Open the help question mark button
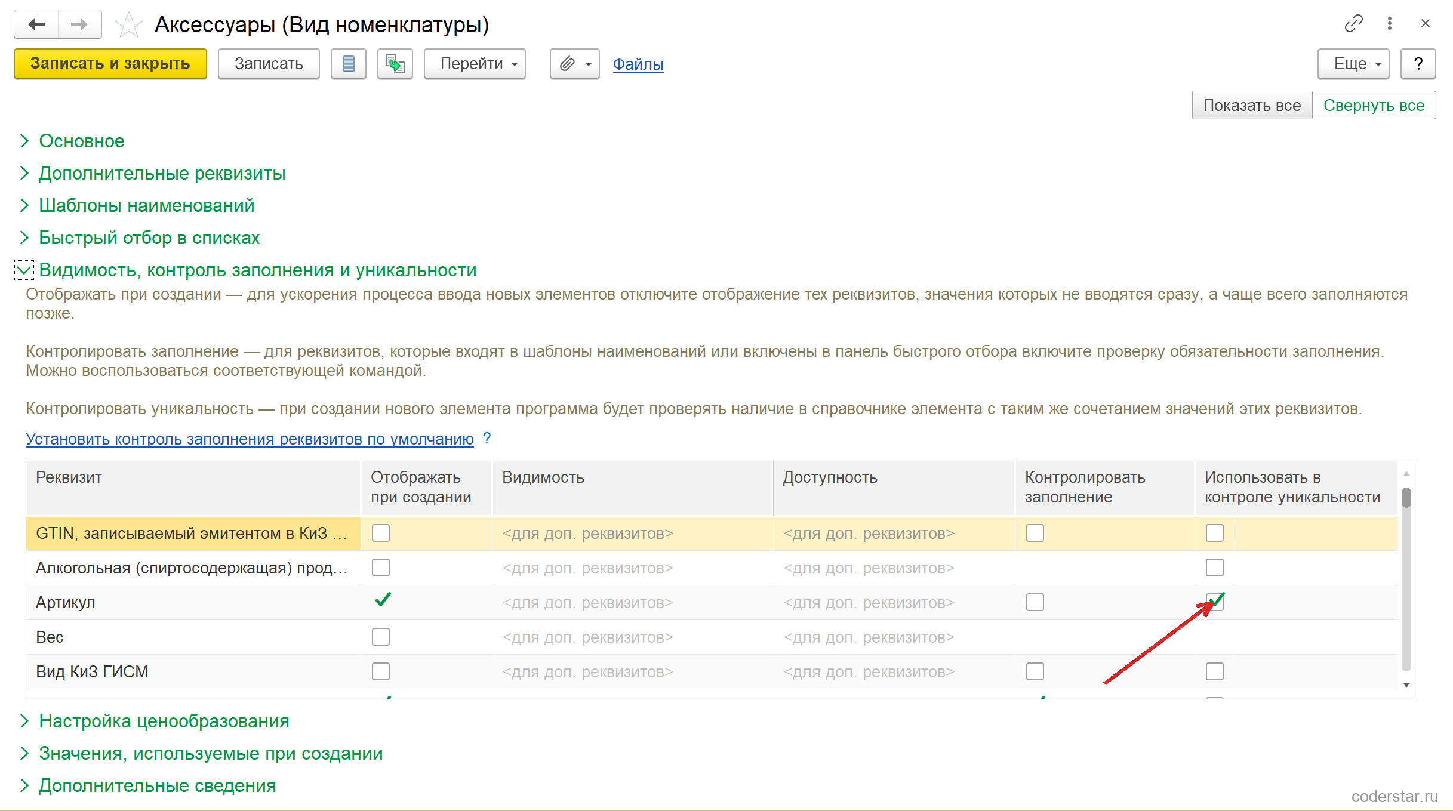 click(x=1418, y=63)
